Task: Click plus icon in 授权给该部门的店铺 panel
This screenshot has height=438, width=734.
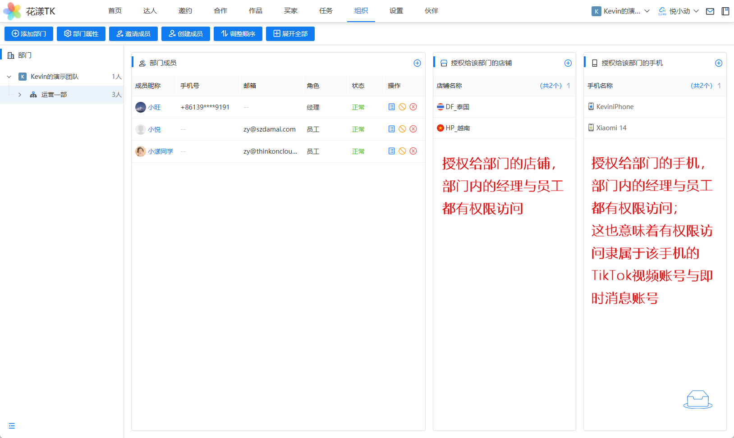Action: tap(568, 63)
